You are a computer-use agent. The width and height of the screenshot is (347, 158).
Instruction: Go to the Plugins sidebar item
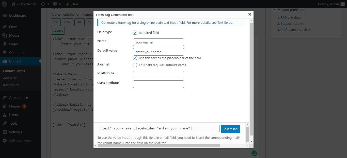[x=15, y=106]
